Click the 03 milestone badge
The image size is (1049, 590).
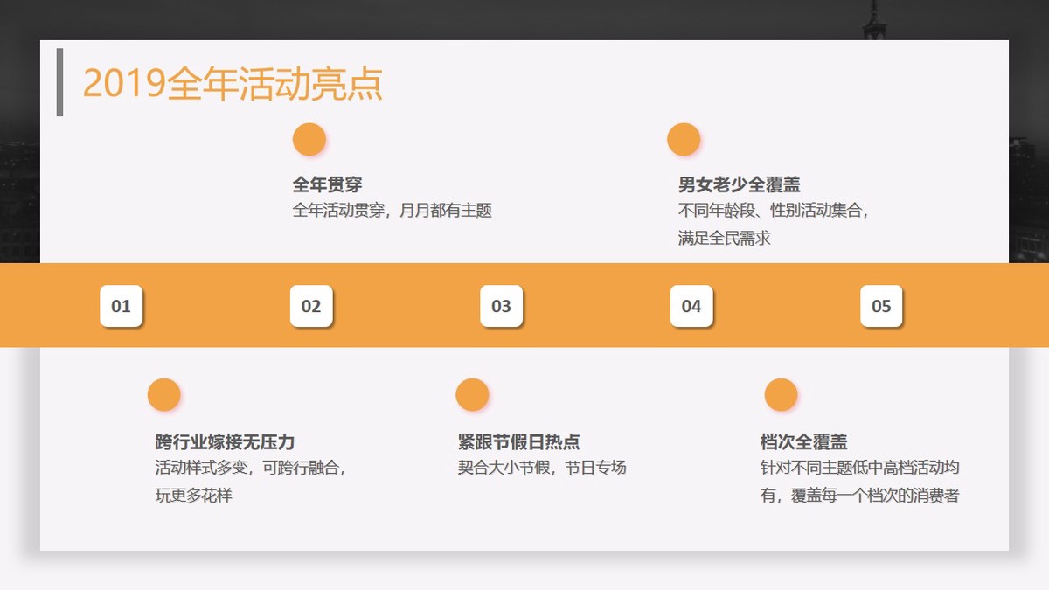(501, 306)
